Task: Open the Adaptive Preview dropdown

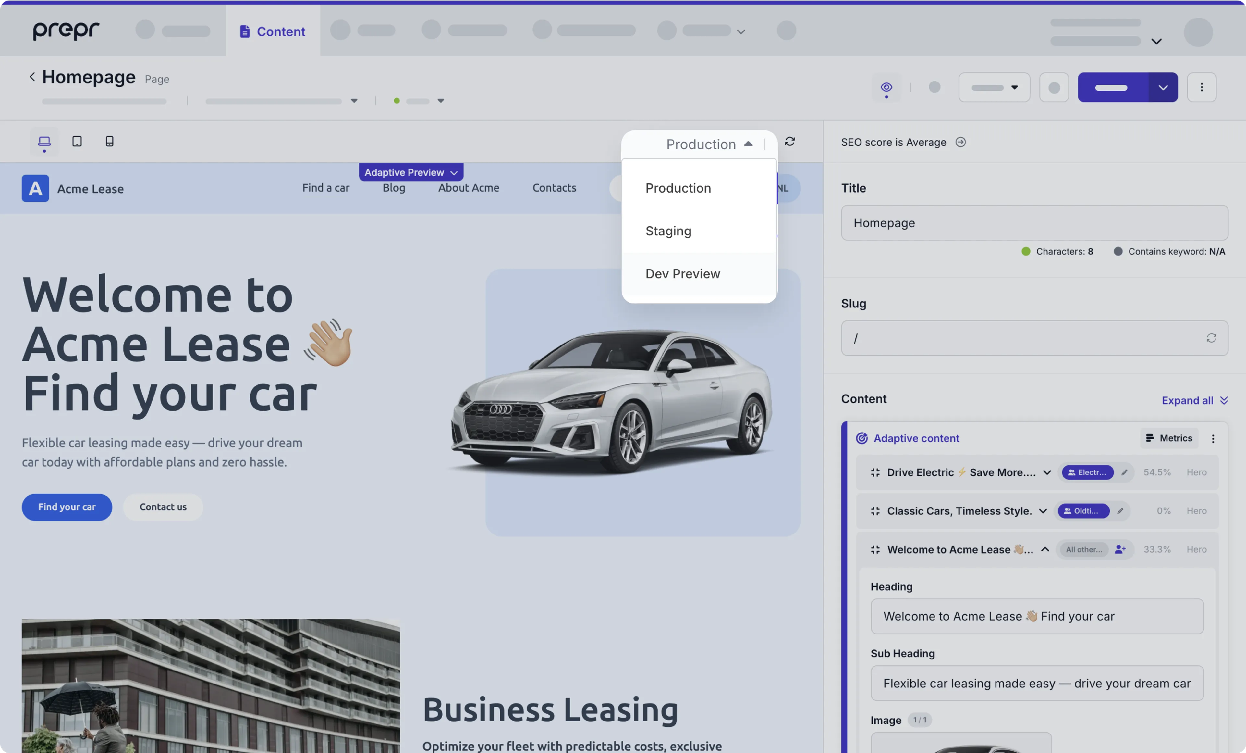Action: 410,172
